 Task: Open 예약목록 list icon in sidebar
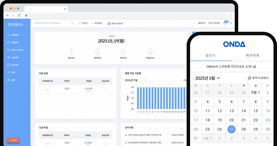coord(9,35)
